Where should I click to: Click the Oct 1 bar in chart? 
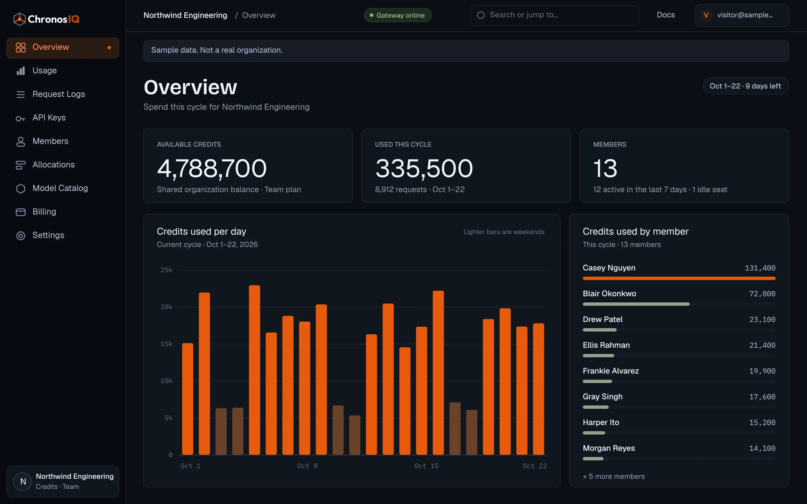(x=187, y=399)
